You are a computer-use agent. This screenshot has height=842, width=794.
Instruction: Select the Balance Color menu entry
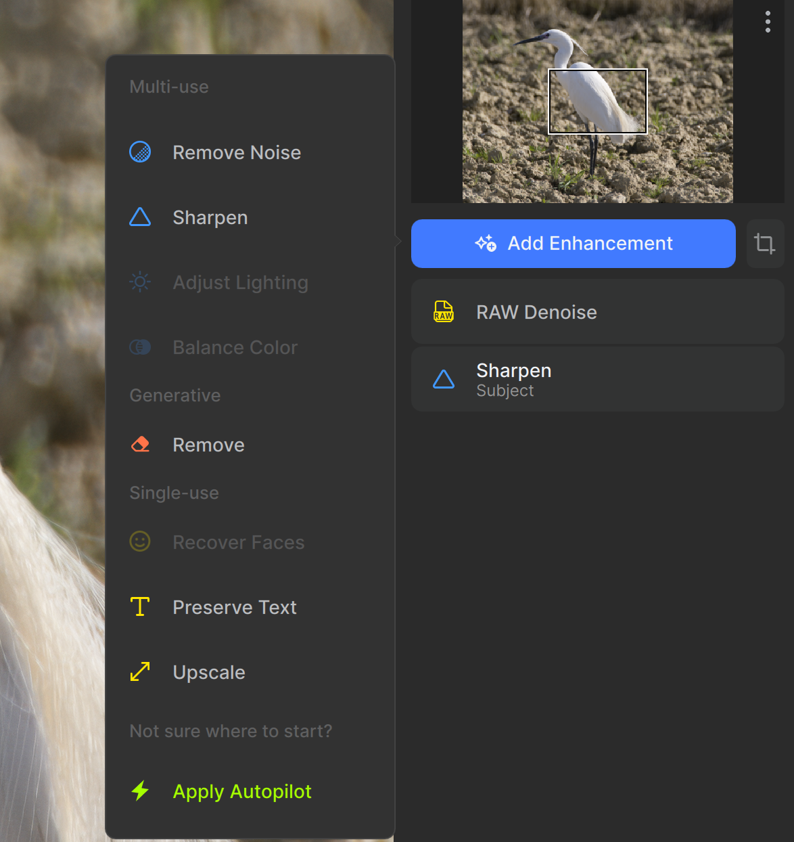click(250, 347)
